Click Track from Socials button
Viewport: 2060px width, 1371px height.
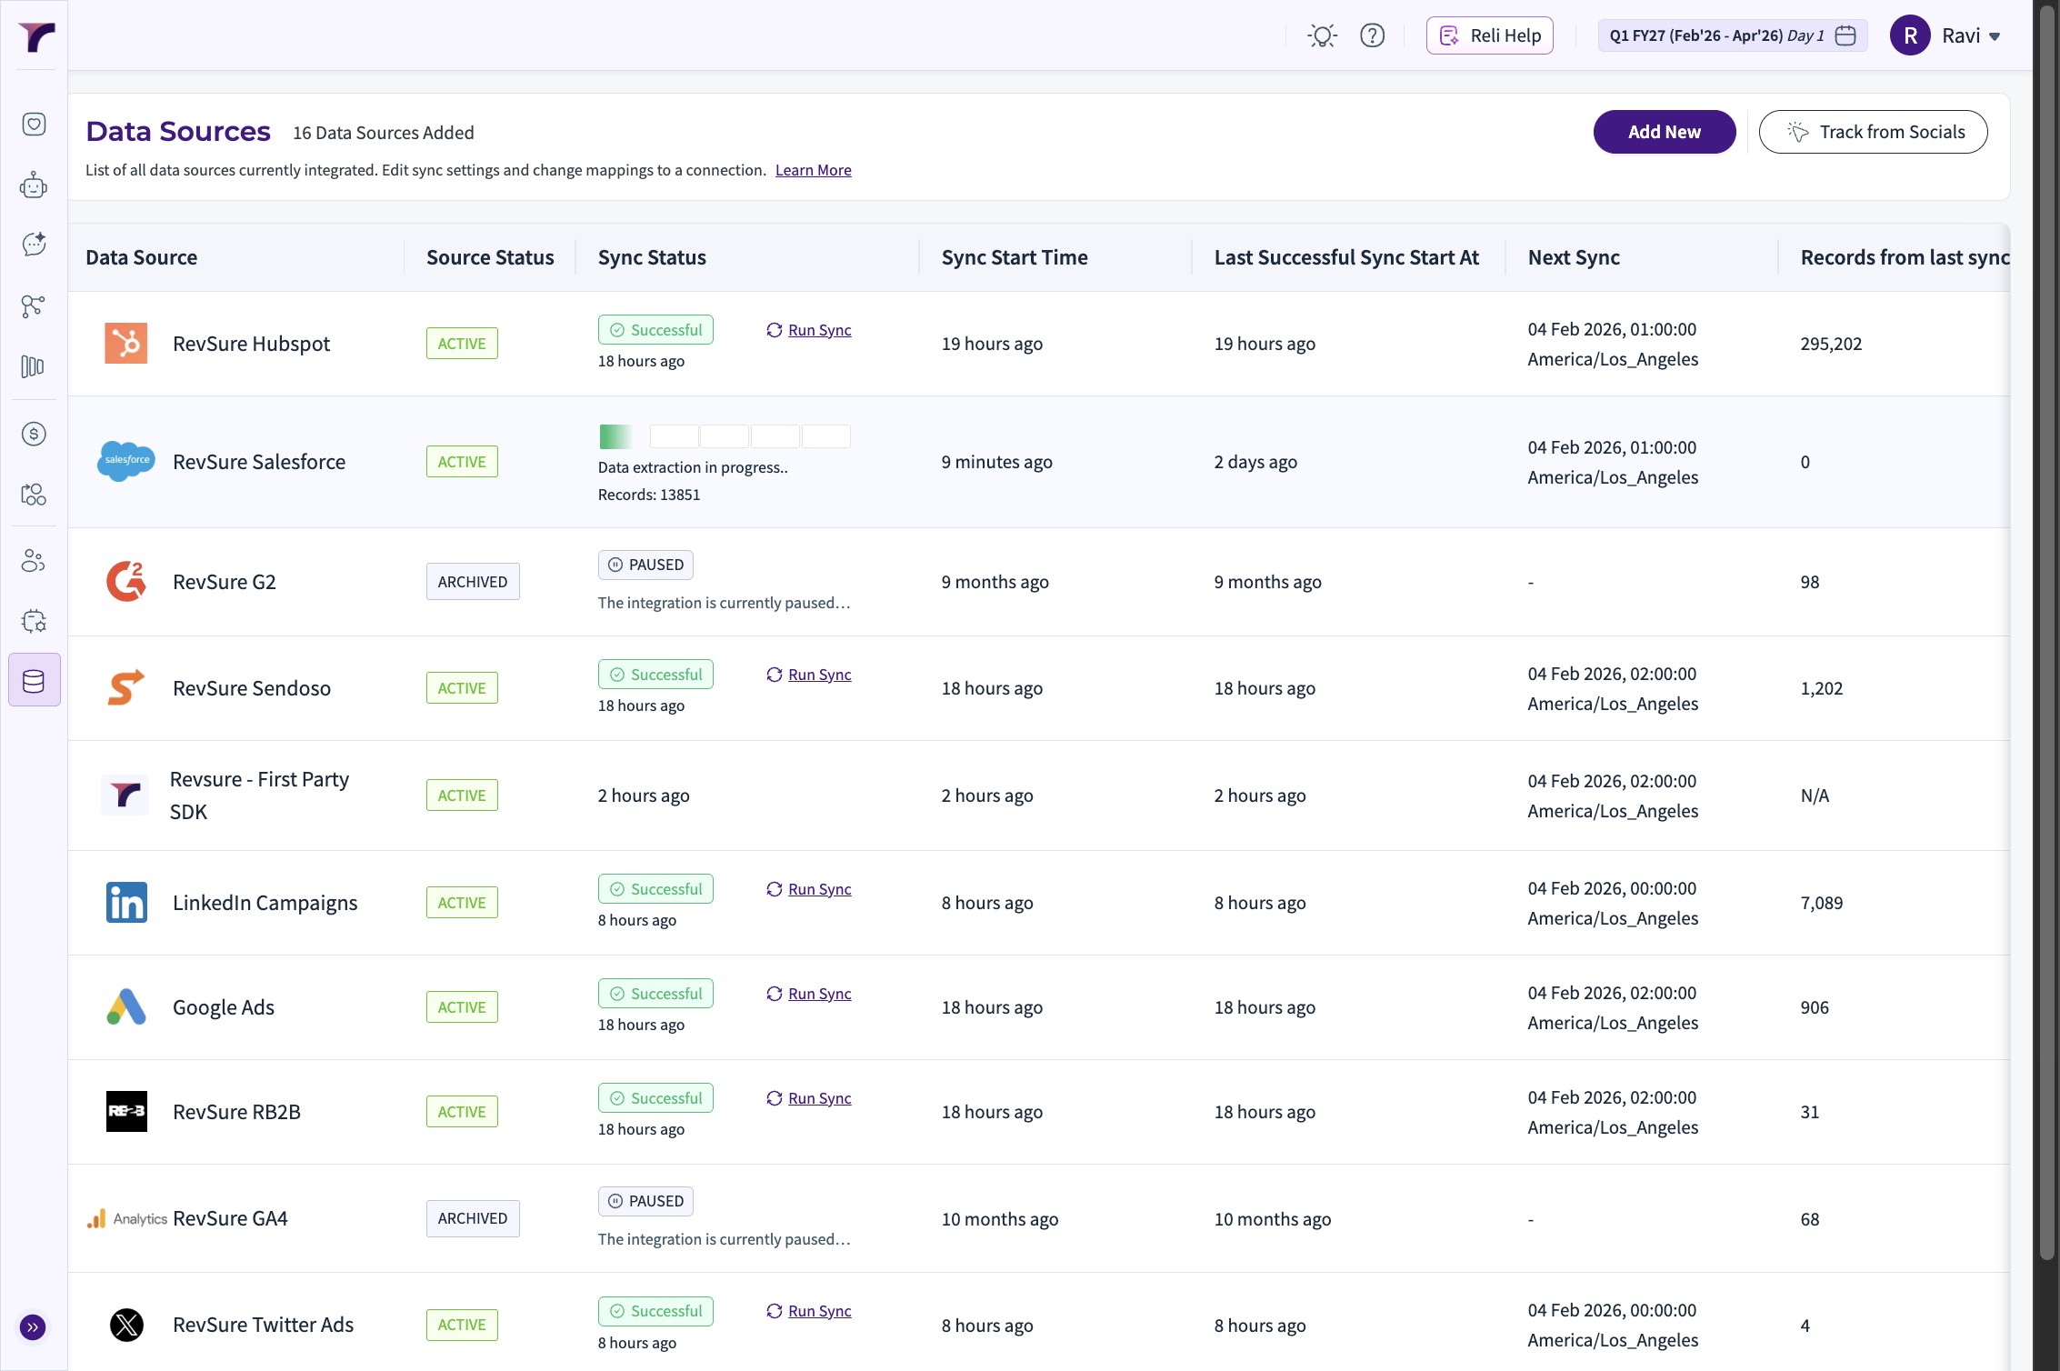click(x=1873, y=132)
